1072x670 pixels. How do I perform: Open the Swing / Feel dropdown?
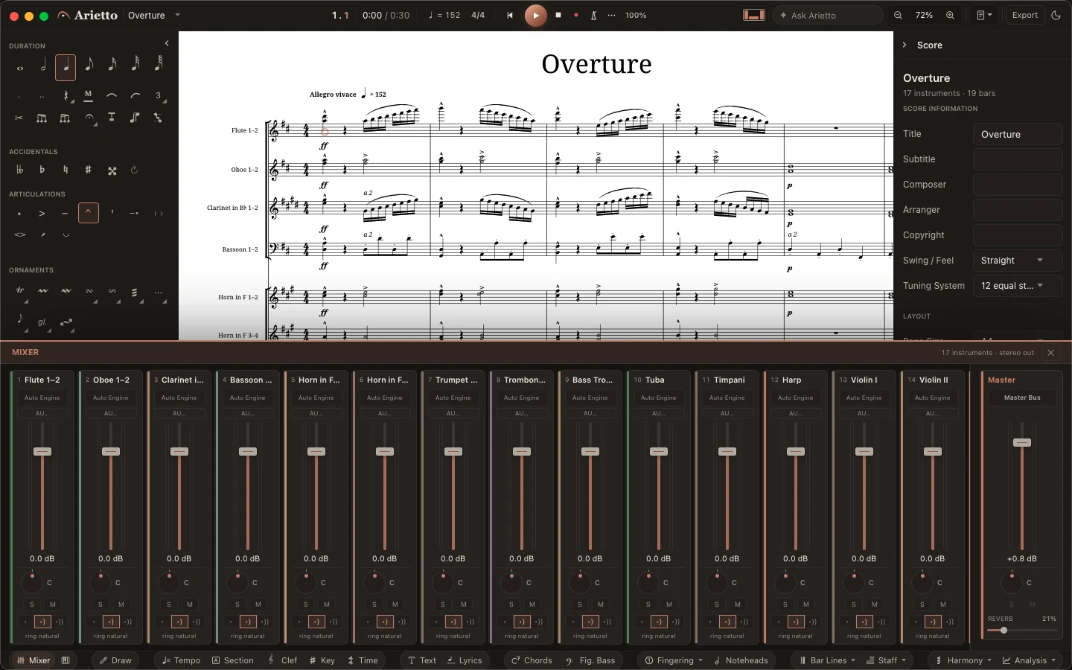1017,261
